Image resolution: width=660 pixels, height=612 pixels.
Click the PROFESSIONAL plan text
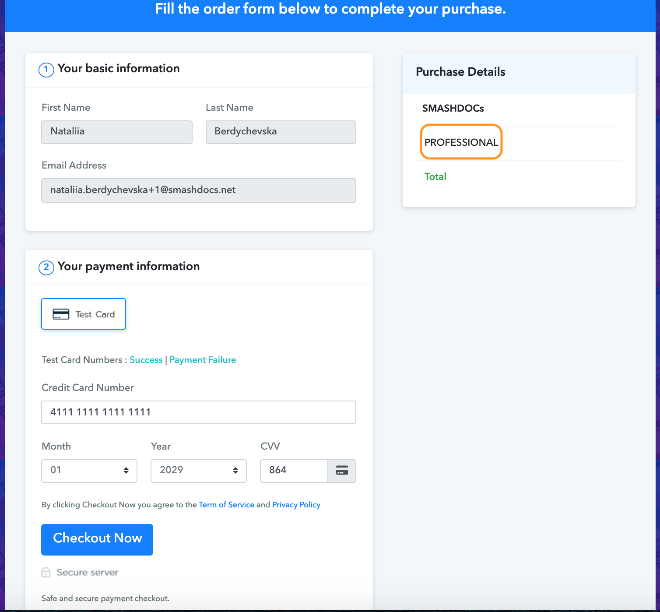pos(461,142)
